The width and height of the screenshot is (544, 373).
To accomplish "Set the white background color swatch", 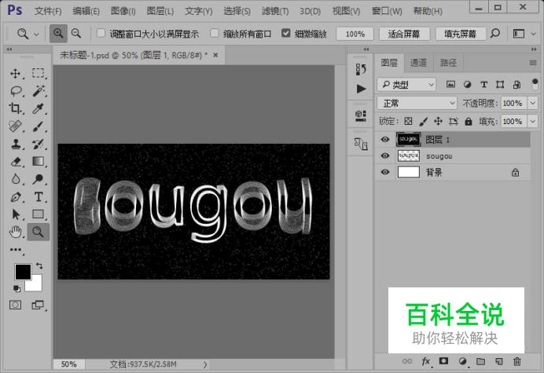I will (x=37, y=285).
